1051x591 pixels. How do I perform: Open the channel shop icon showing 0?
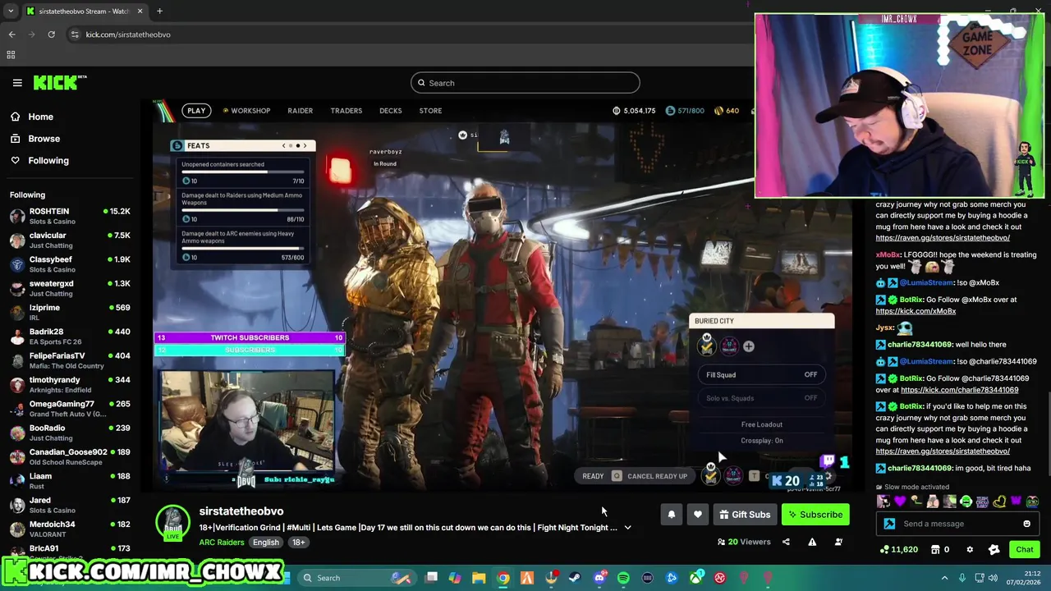click(941, 549)
